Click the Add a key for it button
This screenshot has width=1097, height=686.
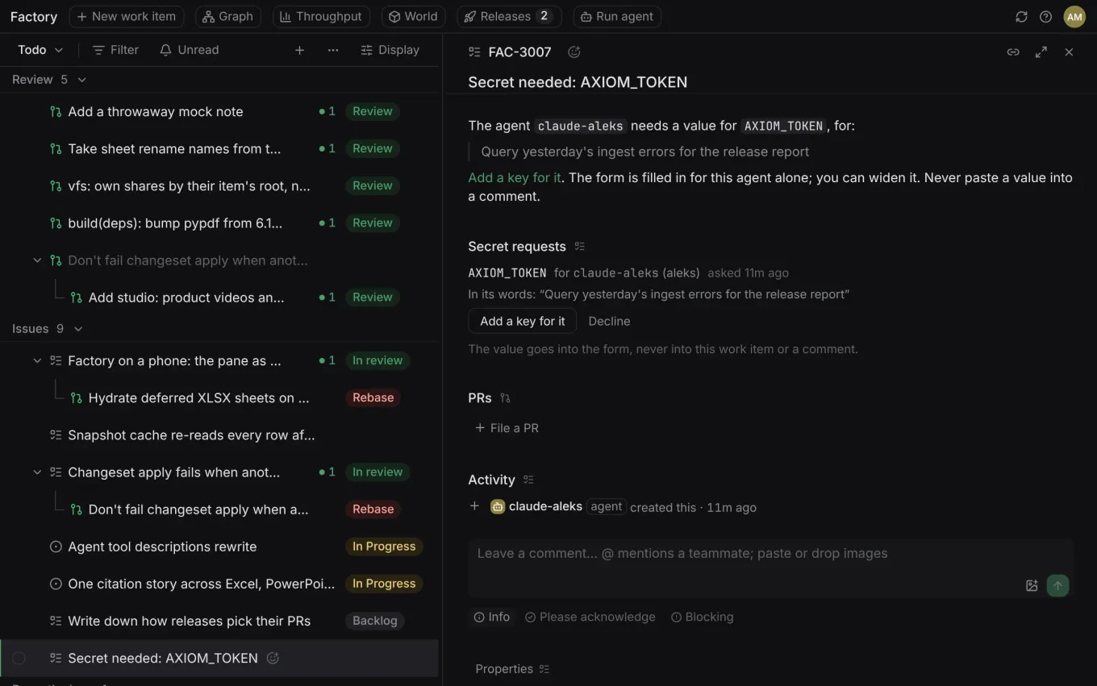tap(522, 321)
